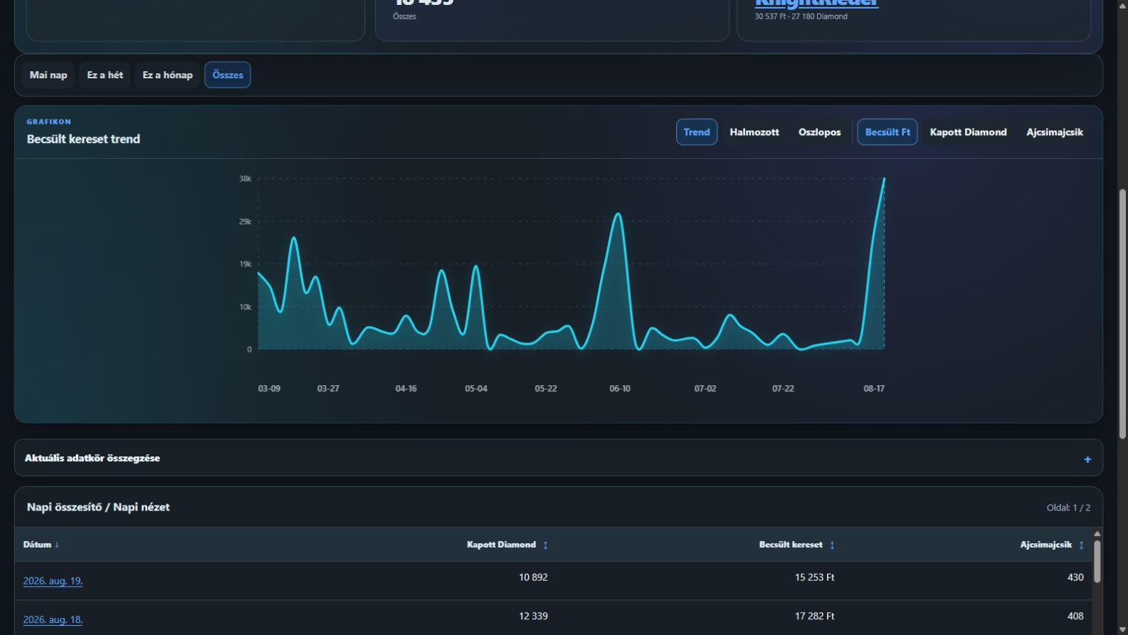Show Becsült Ft metric on chart
Image resolution: width=1128 pixels, height=635 pixels.
pos(887,132)
